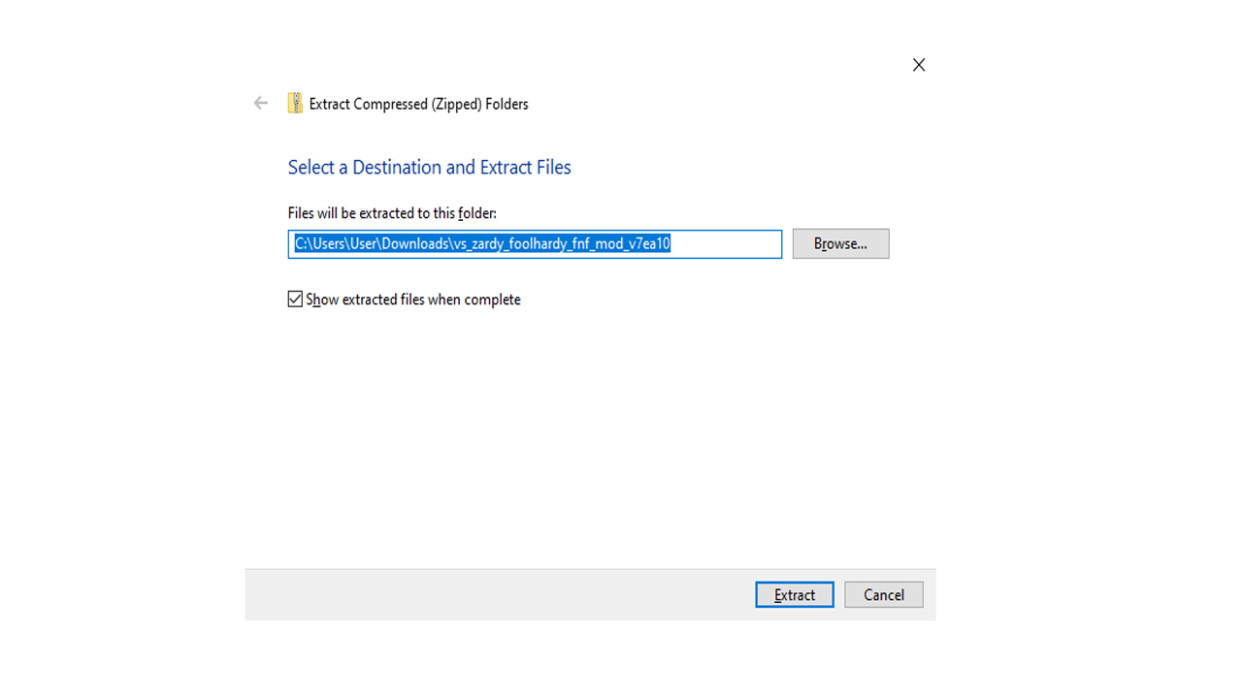
Task: Toggle the Show extracted files checkbox
Action: [x=296, y=300]
